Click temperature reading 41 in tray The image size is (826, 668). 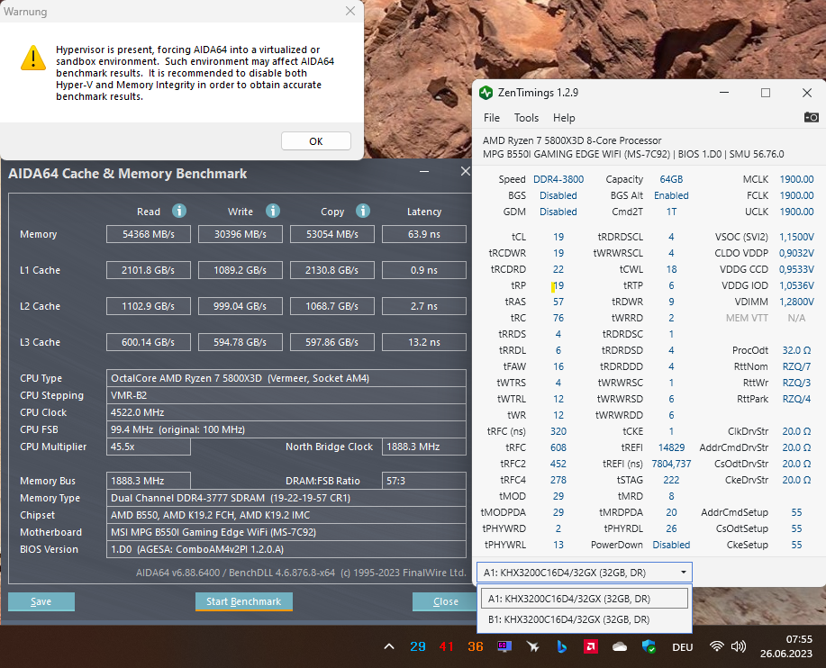click(446, 646)
